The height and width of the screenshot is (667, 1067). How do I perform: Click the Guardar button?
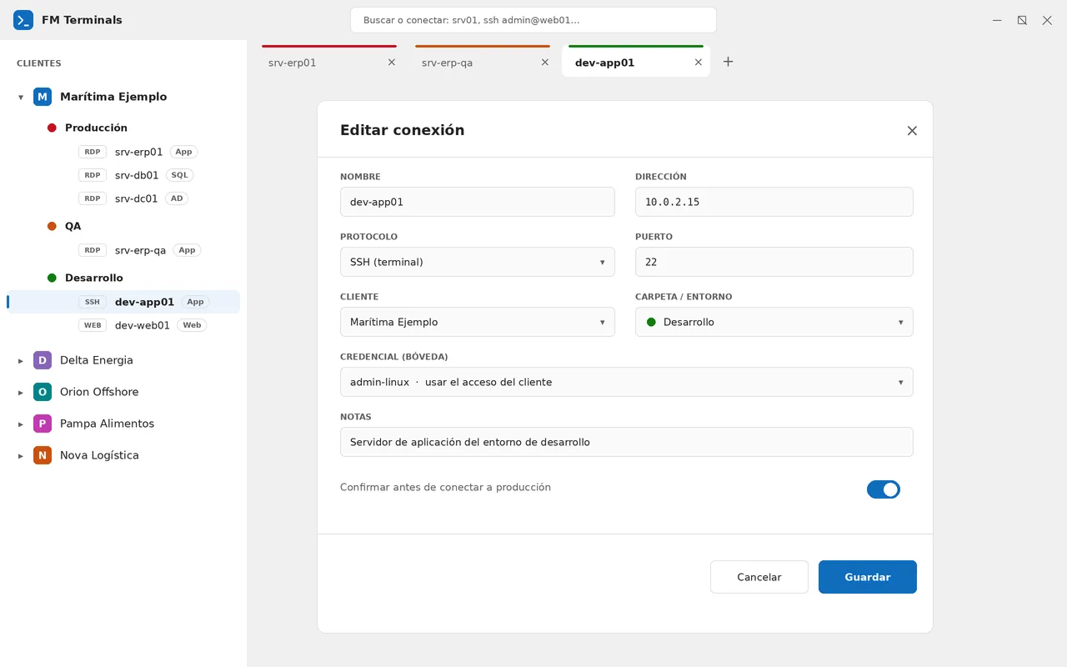coord(868,577)
